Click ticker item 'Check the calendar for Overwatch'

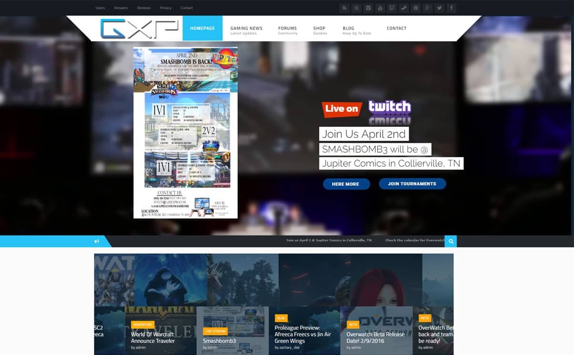point(415,240)
